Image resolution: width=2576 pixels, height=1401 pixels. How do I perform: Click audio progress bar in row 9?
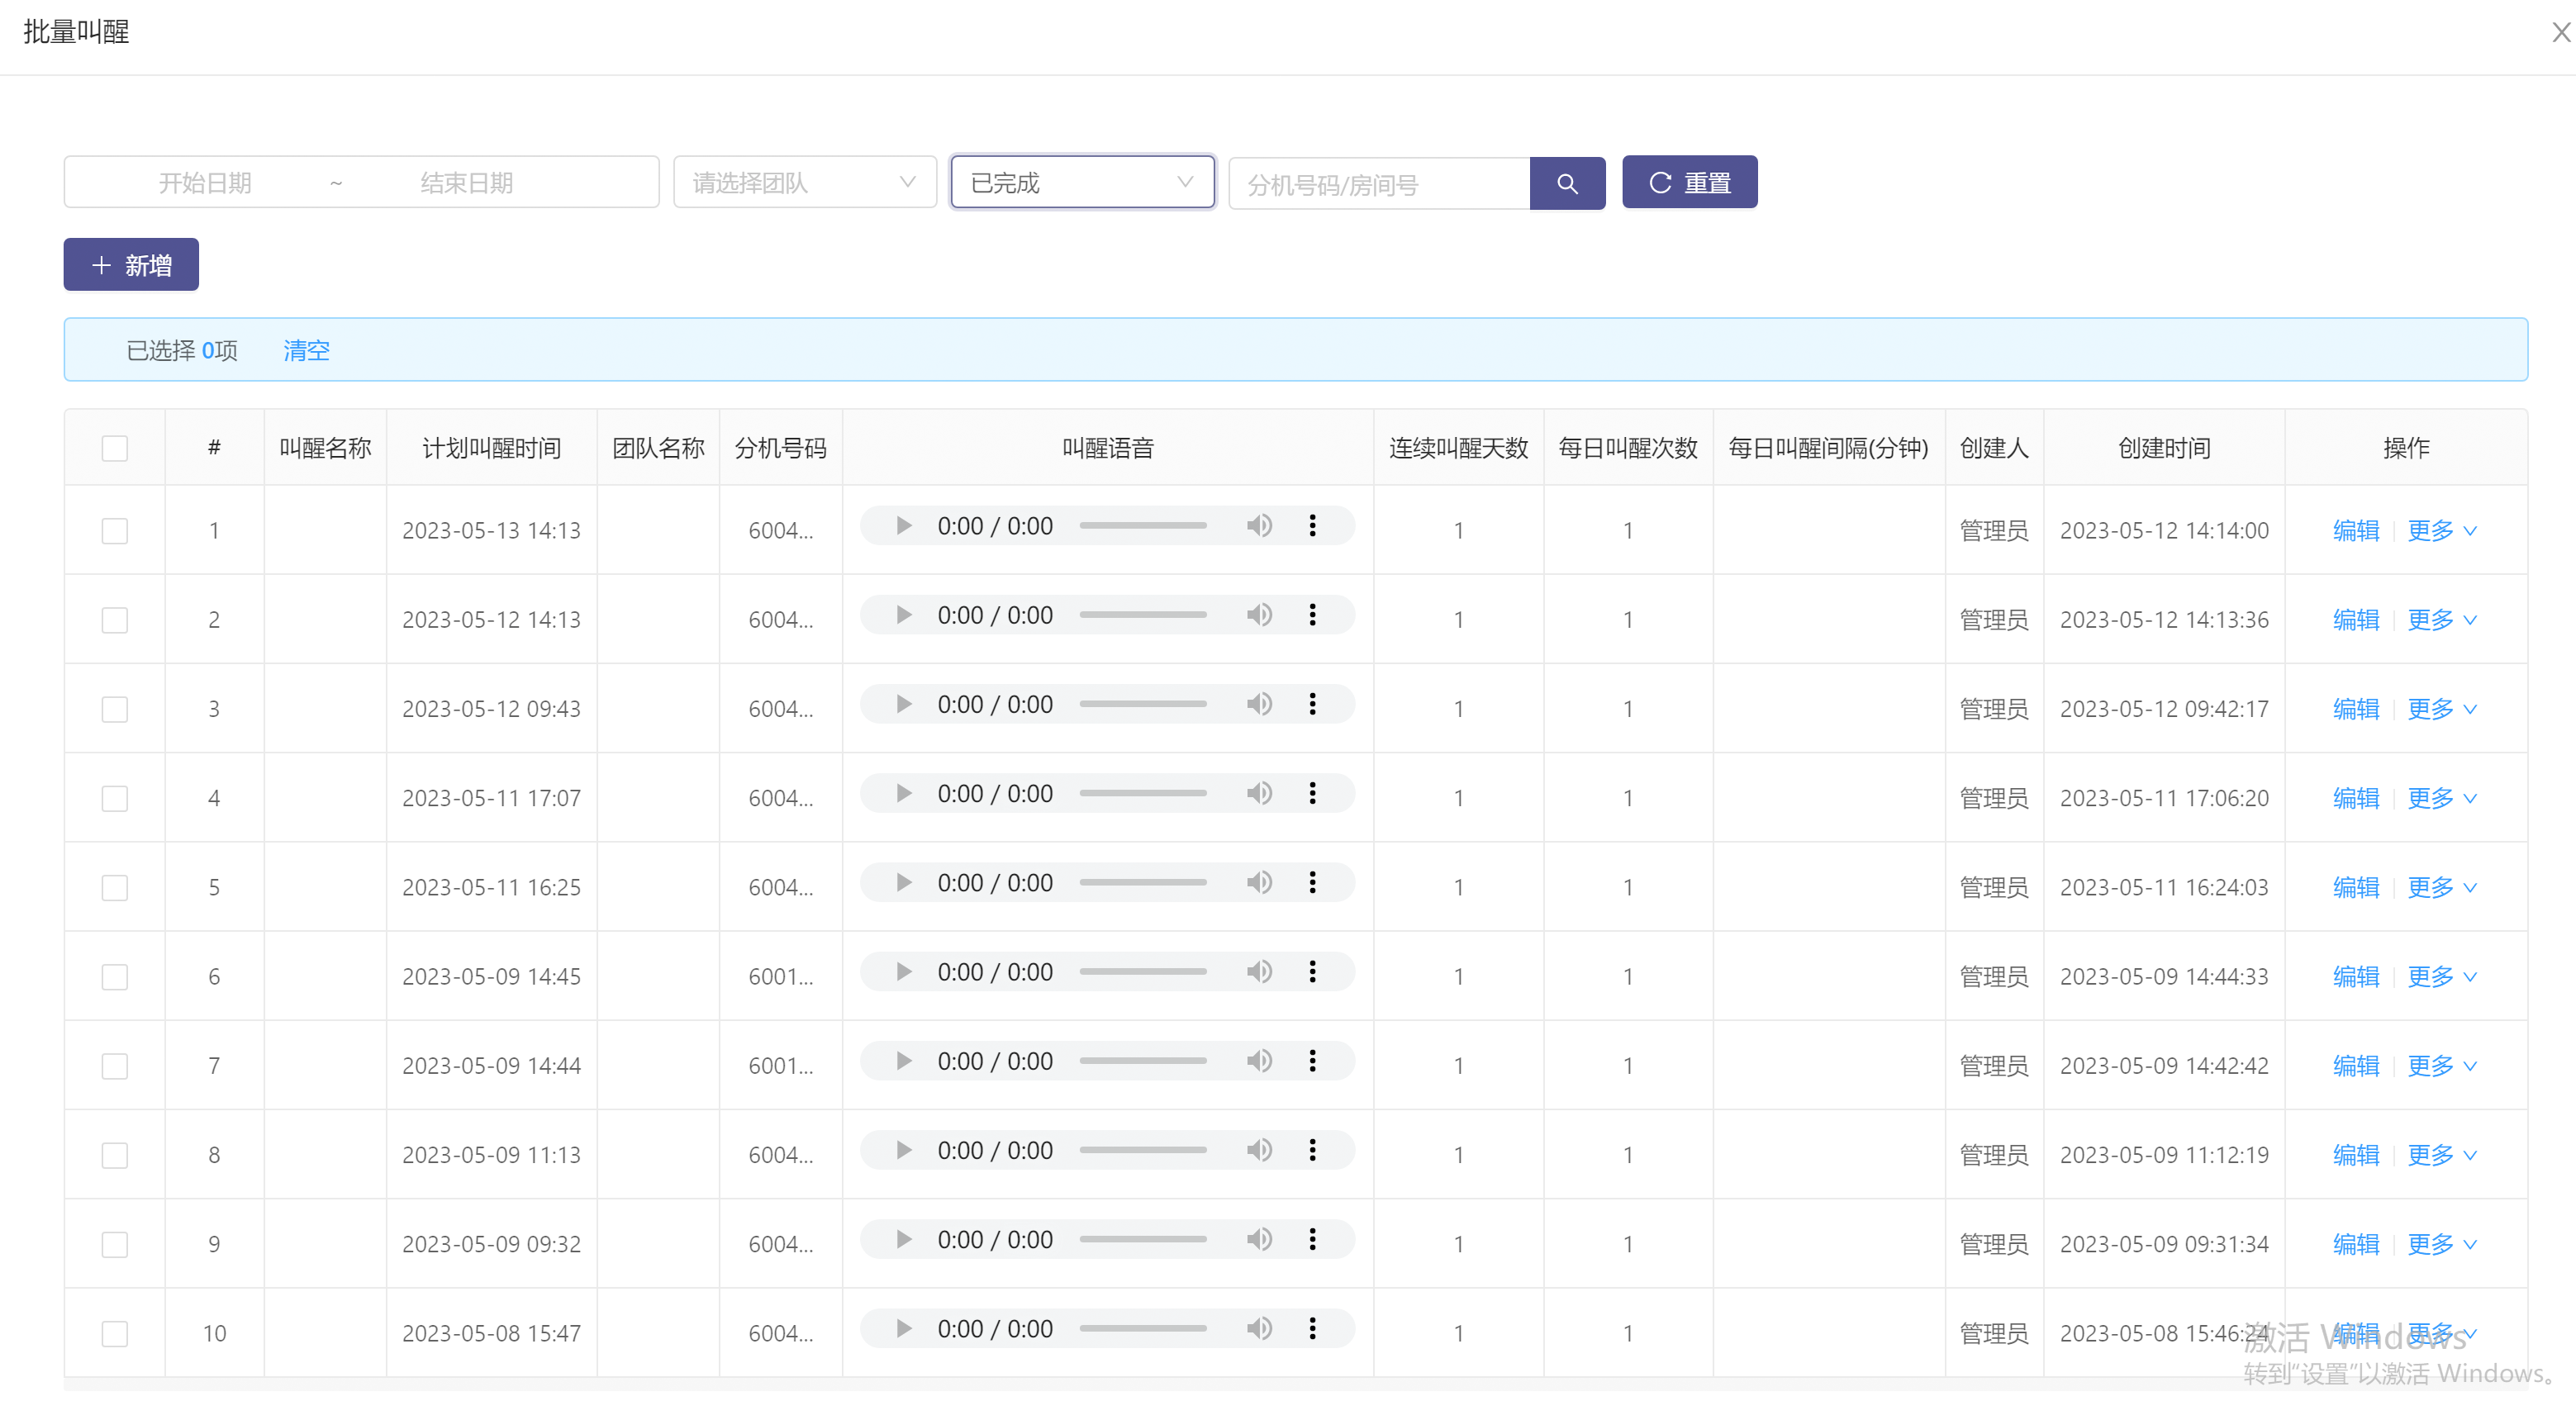click(x=1143, y=1239)
